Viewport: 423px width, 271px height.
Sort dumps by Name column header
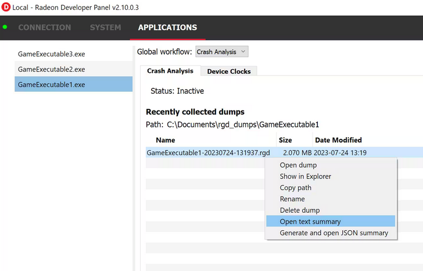166,140
